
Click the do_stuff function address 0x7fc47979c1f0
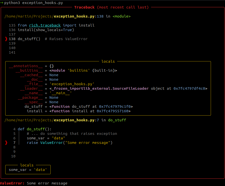116,107
